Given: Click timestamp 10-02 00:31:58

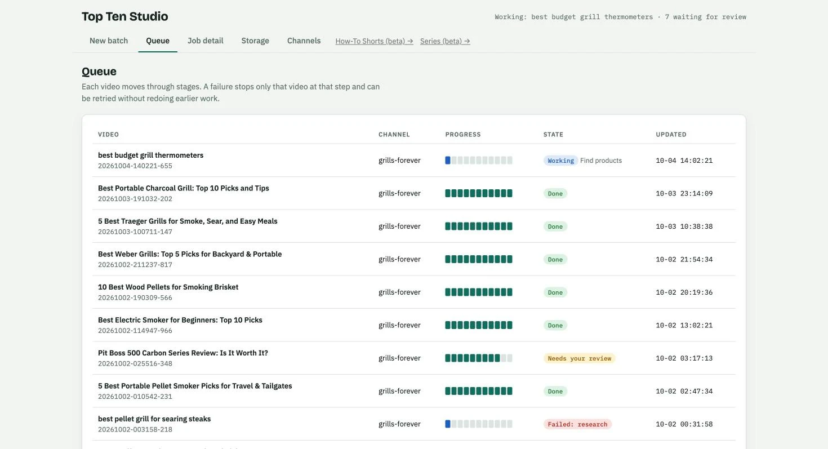Looking at the screenshot, I should coord(684,424).
